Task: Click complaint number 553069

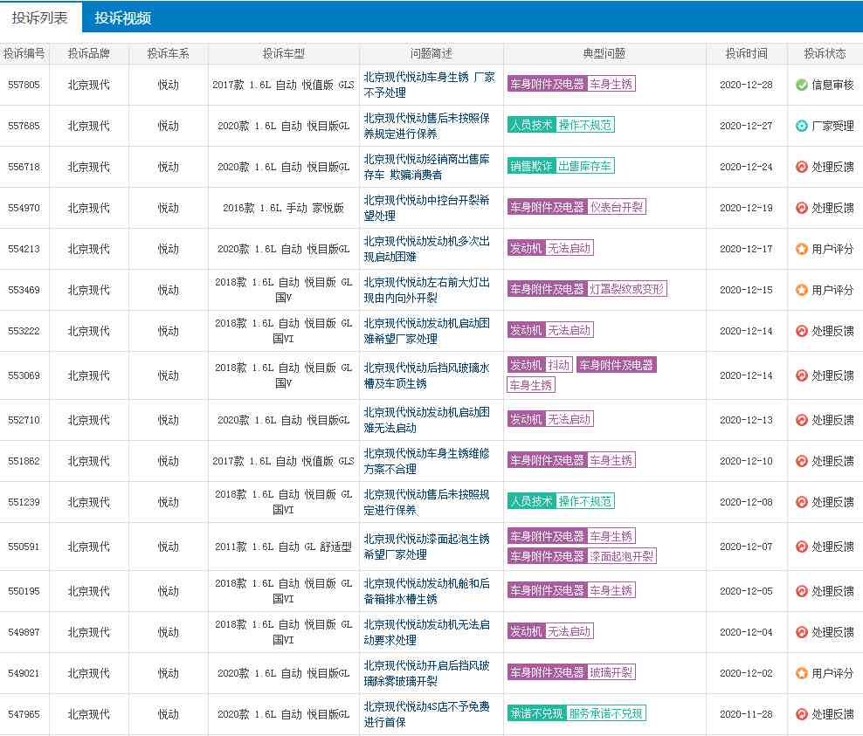Action: (24, 375)
